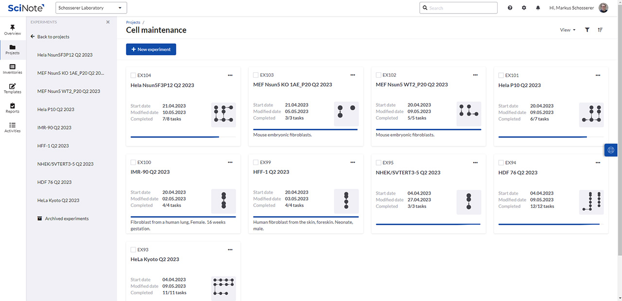The image size is (622, 301).
Task: Check the EX93 experiment checkbox
Action: (133, 250)
